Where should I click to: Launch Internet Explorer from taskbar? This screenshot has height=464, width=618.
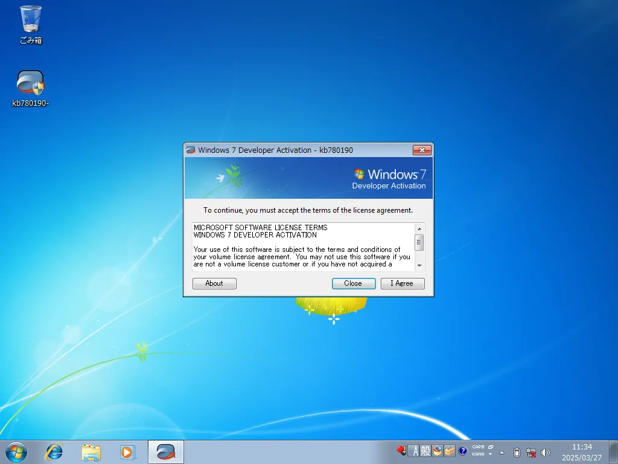click(x=54, y=452)
